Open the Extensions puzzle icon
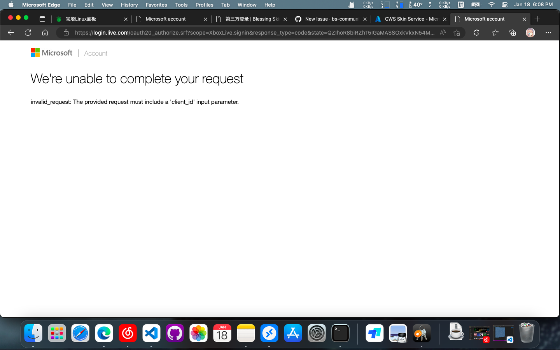 click(476, 33)
